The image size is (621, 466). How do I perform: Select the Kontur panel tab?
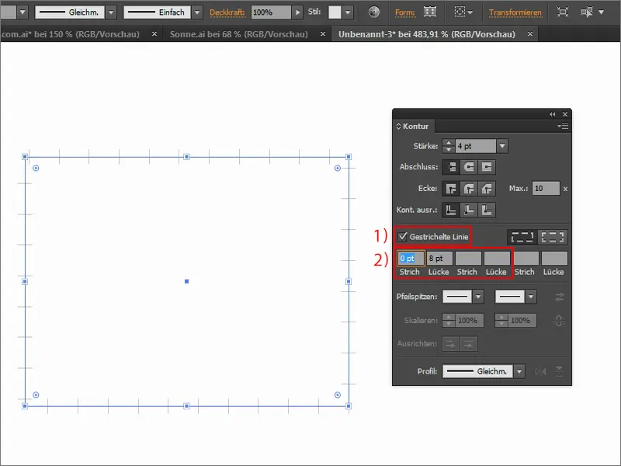tap(415, 126)
